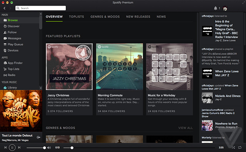This screenshot has height=152, width=246.
Task: Click jamiecullumofficial username
Action: pyautogui.click(x=213, y=110)
